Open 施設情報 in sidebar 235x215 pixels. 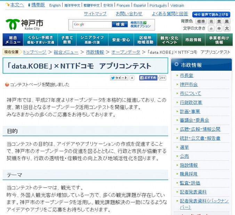click(189, 165)
